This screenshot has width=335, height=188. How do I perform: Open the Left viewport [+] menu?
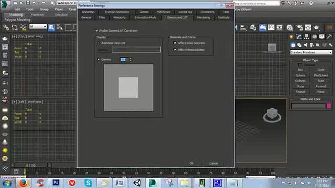click(x=14, y=102)
